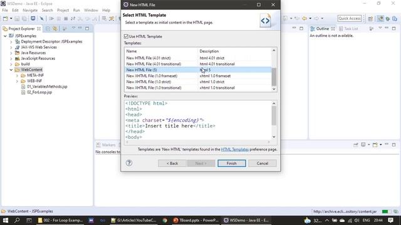This screenshot has width=401, height=225.
Task: Click the Back navigation yellow arrow icon
Action: pos(305,18)
